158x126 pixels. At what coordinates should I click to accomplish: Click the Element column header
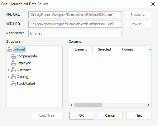click(x=81, y=49)
